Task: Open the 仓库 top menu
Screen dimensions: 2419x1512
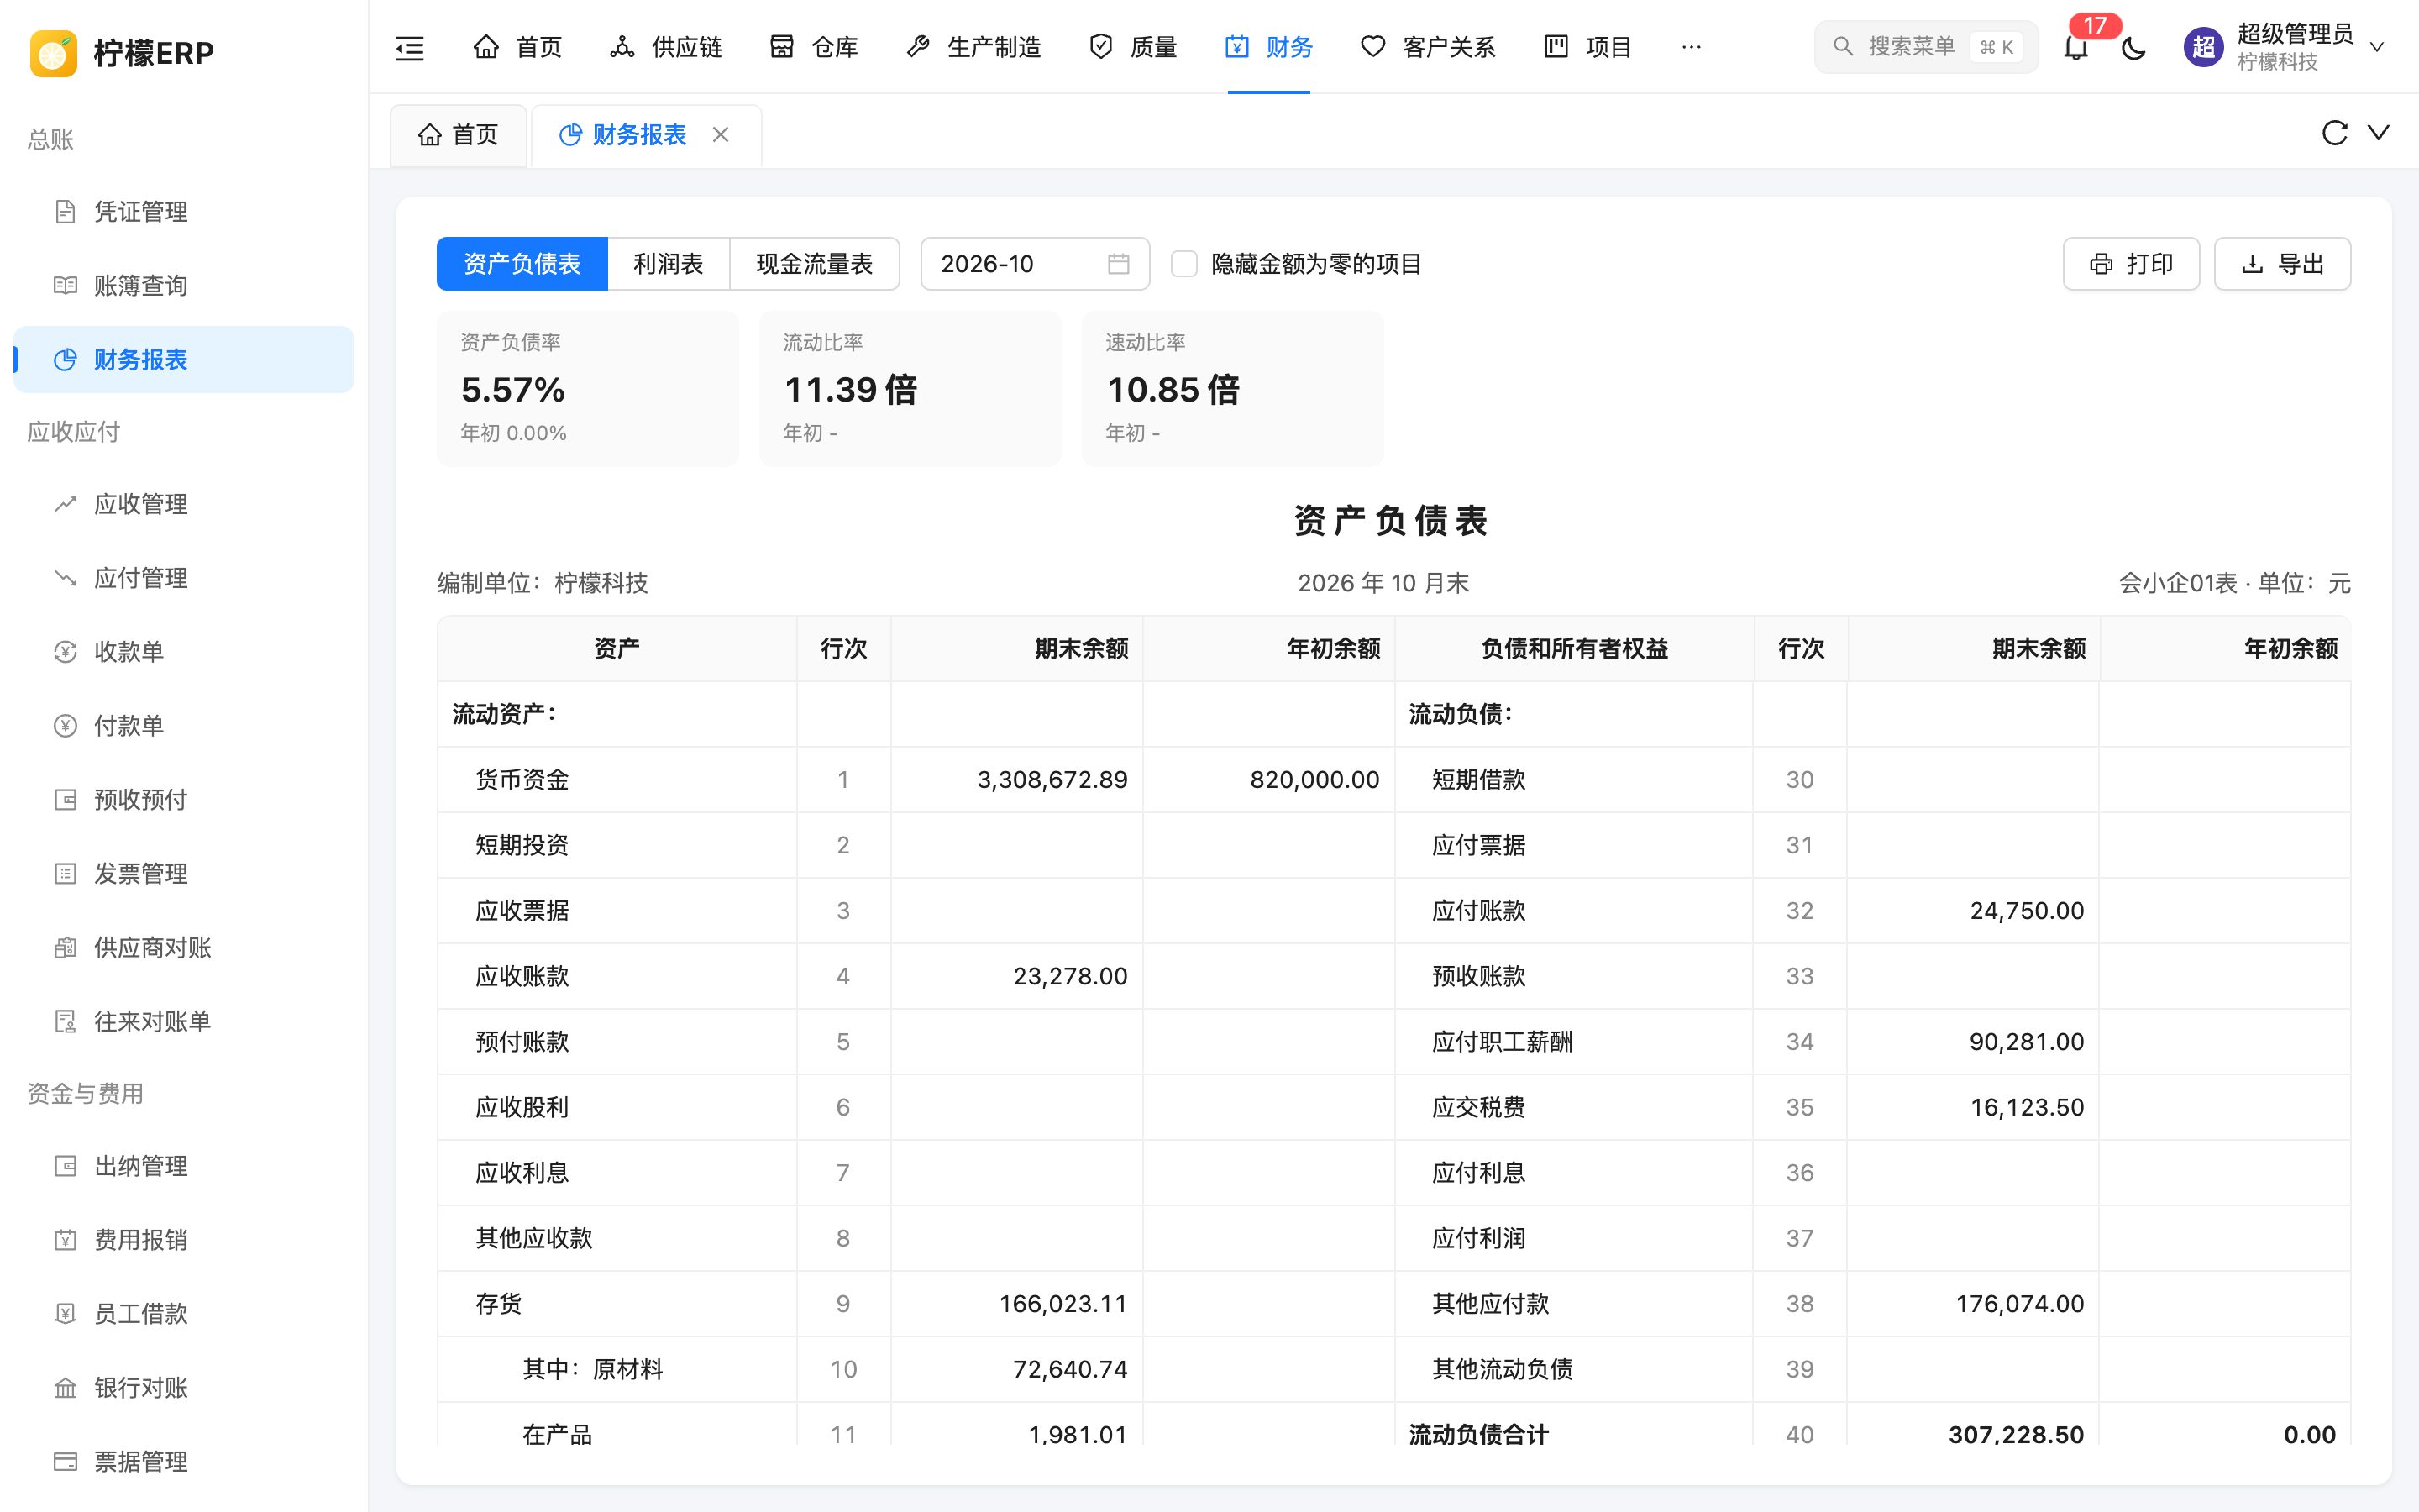Action: [814, 47]
